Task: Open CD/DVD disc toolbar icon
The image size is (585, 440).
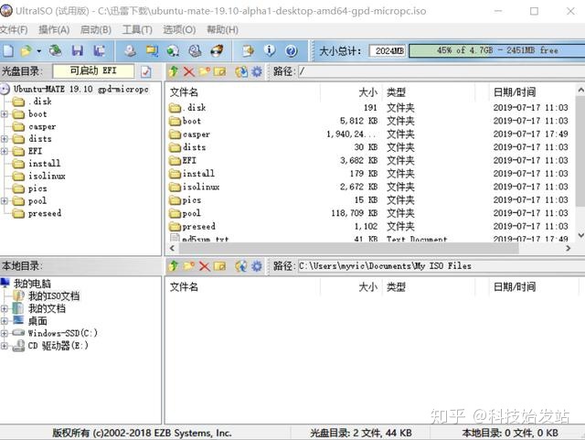Action: click(55, 51)
